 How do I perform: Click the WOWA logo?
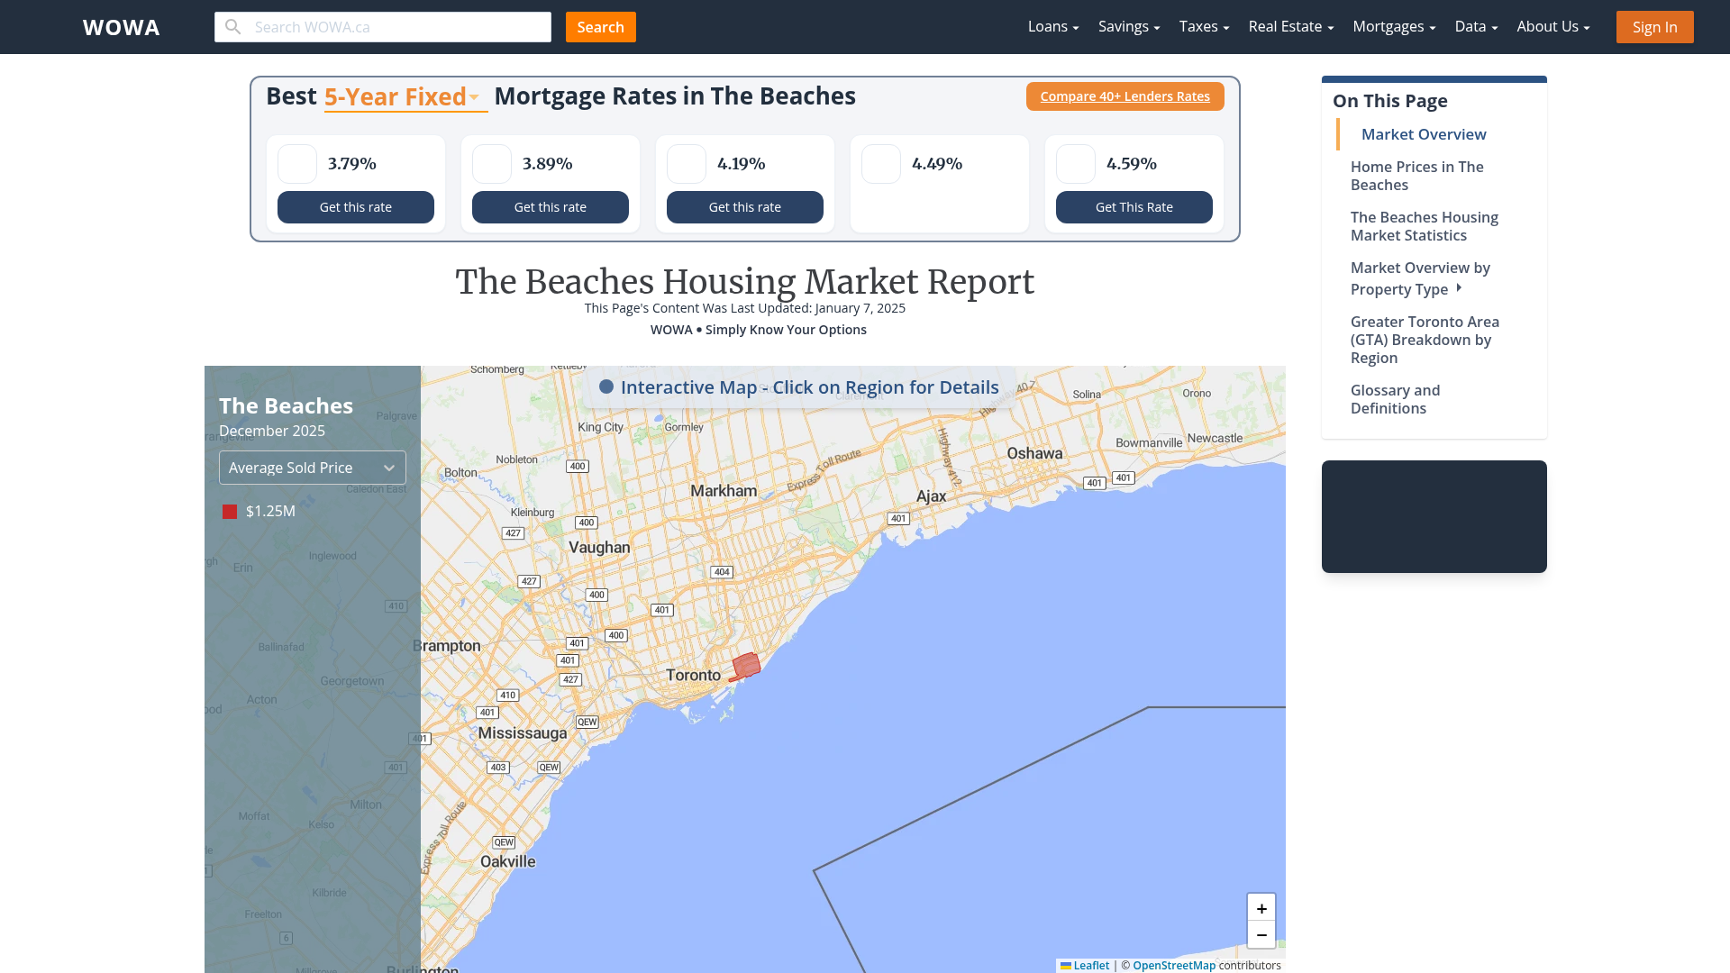121,27
